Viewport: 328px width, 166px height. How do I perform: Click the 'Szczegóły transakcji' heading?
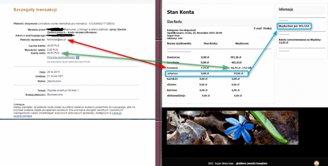tap(35, 10)
